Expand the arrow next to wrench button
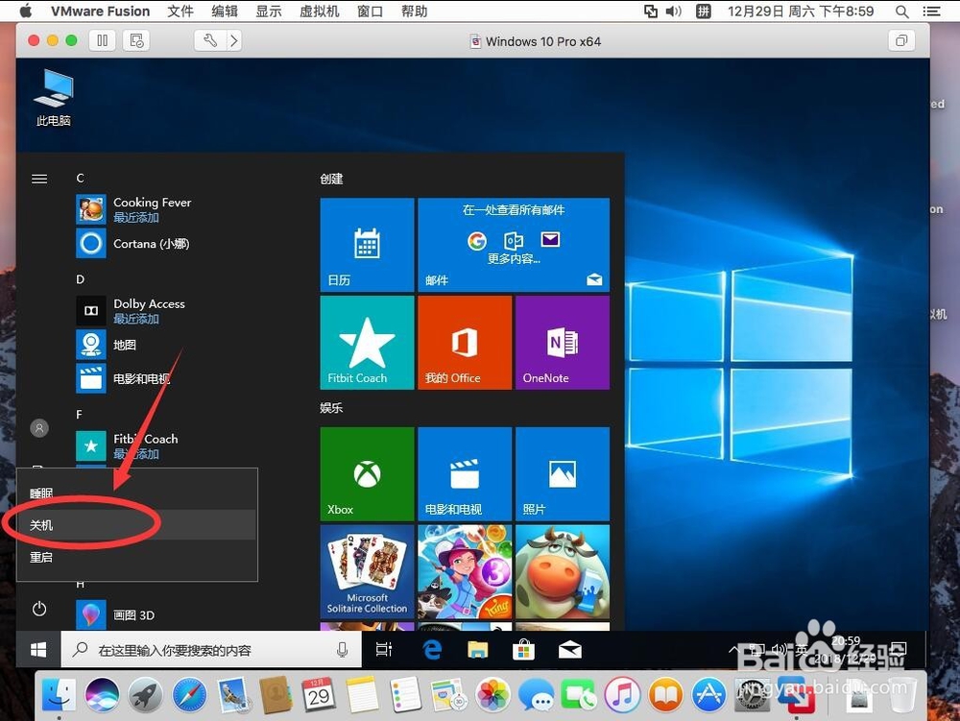Image resolution: width=960 pixels, height=721 pixels. click(x=234, y=41)
